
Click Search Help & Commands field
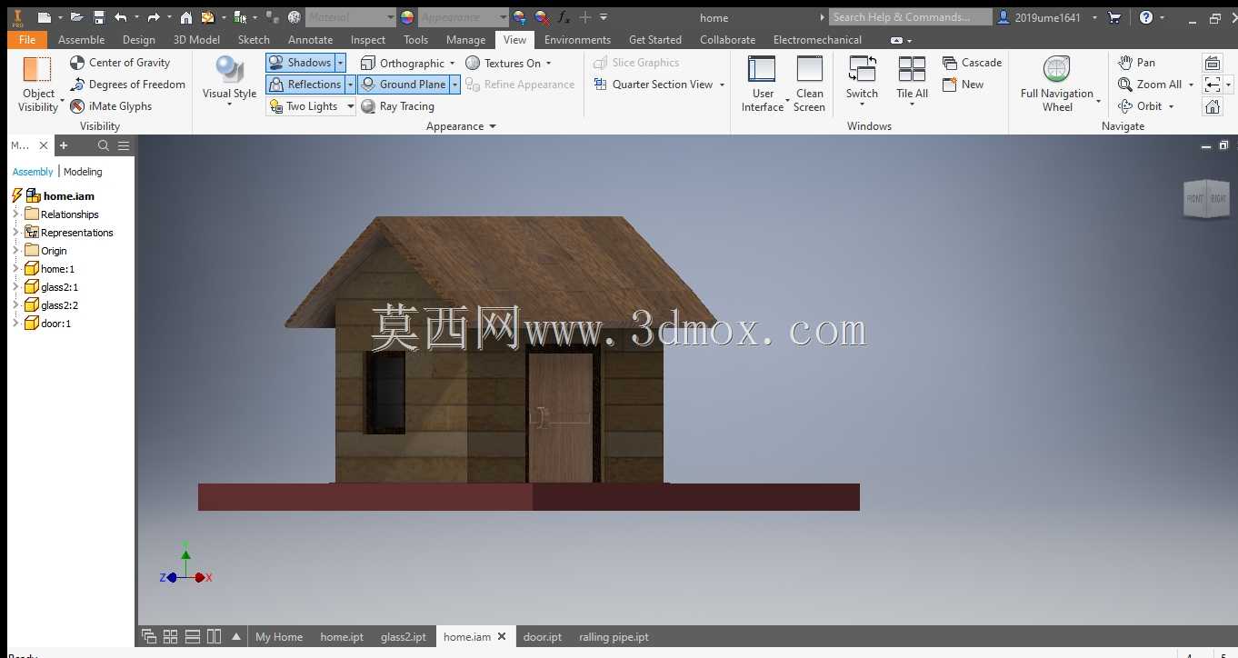click(910, 17)
